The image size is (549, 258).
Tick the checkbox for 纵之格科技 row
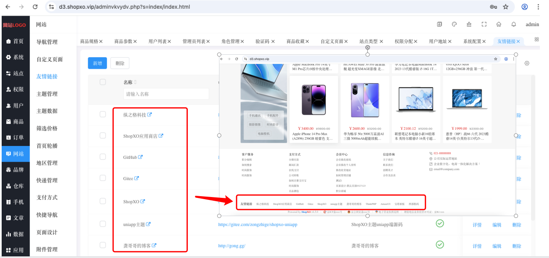[x=103, y=114]
